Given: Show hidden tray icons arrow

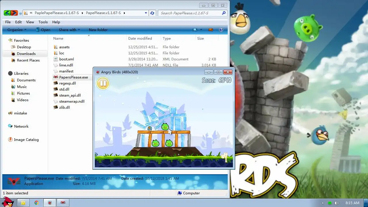Looking at the screenshot, I should pos(323,203).
